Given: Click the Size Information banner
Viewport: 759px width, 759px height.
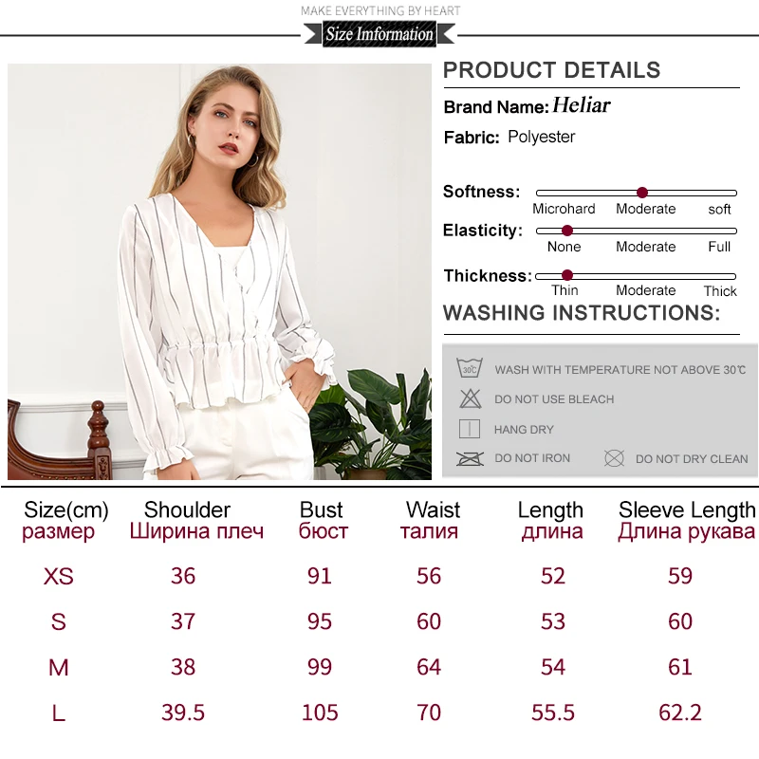Looking at the screenshot, I should (x=379, y=34).
